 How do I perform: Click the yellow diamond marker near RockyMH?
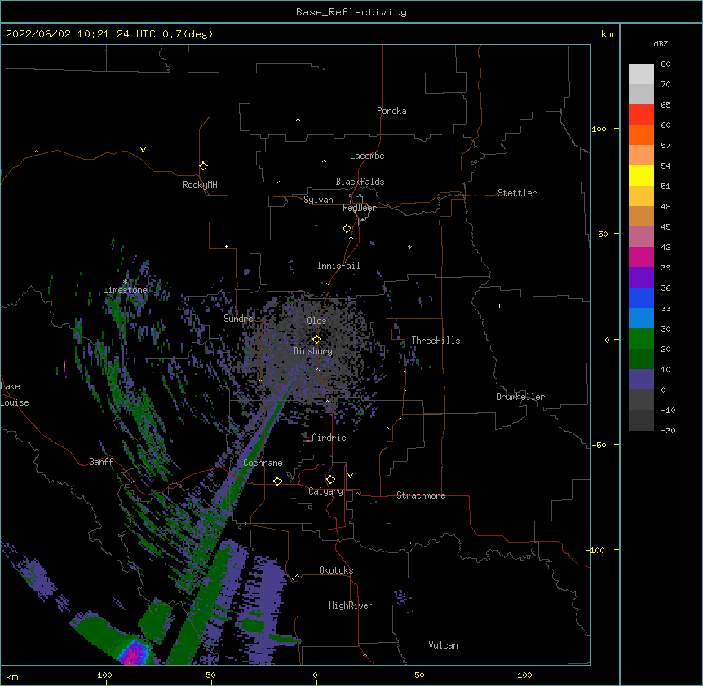click(x=203, y=166)
